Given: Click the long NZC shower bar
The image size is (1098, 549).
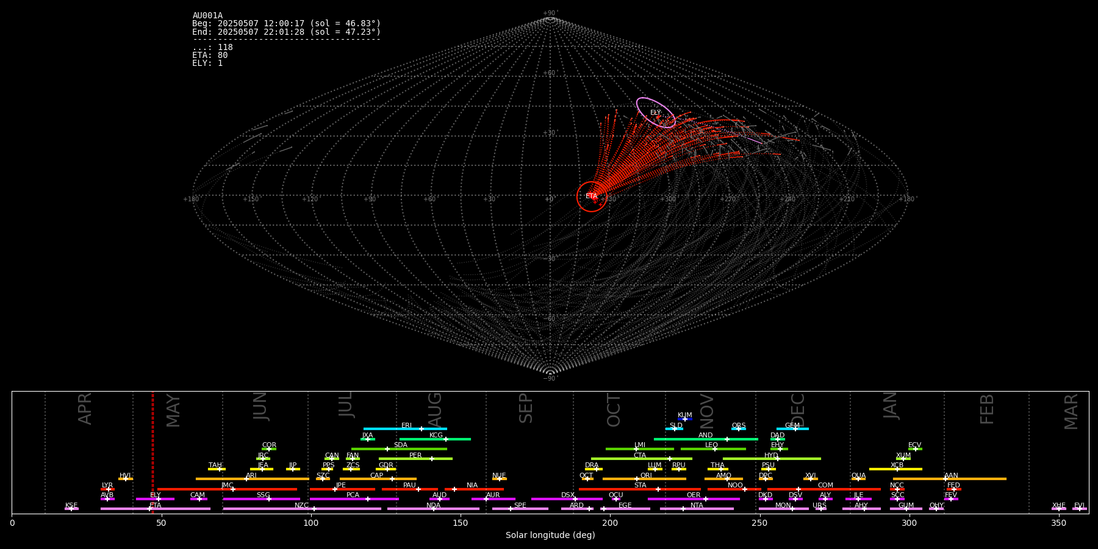Looking at the screenshot, I should click(x=302, y=509).
